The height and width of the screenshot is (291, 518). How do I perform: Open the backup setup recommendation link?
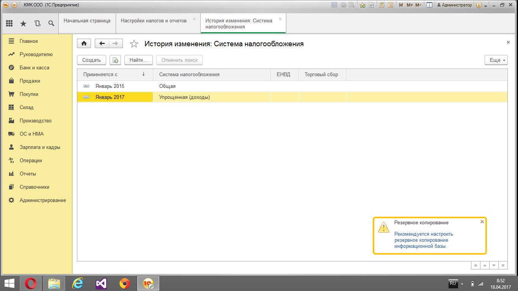(x=423, y=240)
